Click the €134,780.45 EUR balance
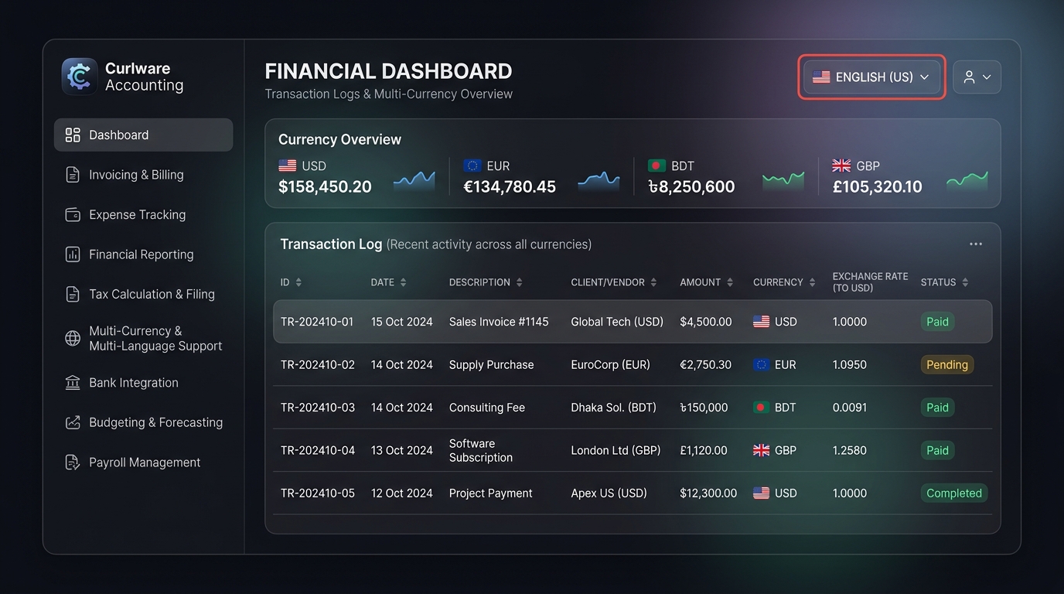This screenshot has height=594, width=1064. (x=510, y=186)
